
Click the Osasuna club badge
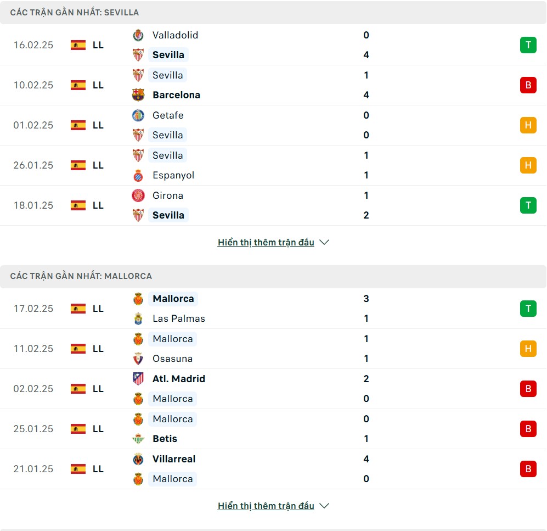(138, 359)
